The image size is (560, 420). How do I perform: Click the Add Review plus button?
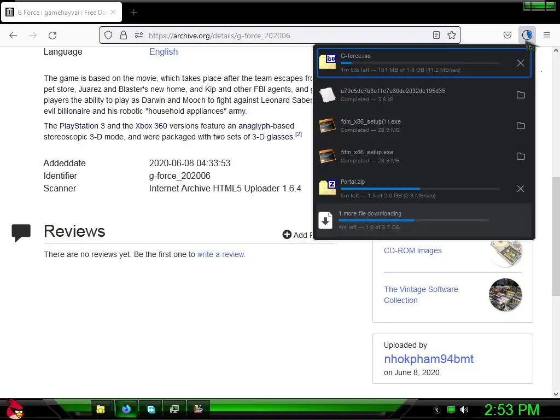coord(287,234)
